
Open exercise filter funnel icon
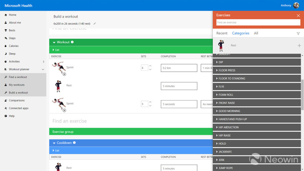298,34
